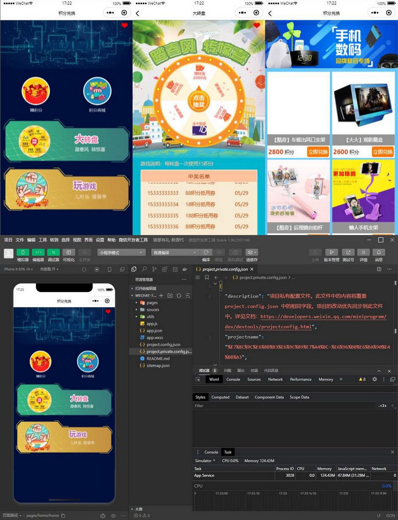Expand the pages folder
This screenshot has height=520, width=398.
coord(152,303)
